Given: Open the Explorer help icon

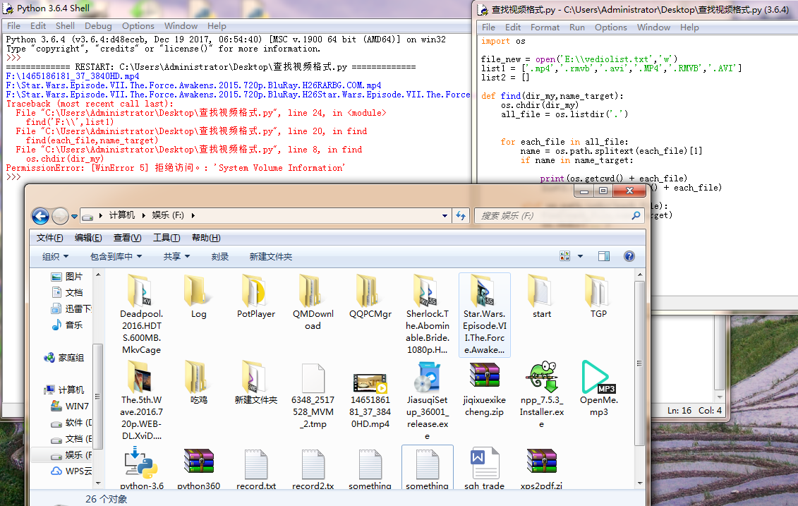Looking at the screenshot, I should click(x=629, y=256).
